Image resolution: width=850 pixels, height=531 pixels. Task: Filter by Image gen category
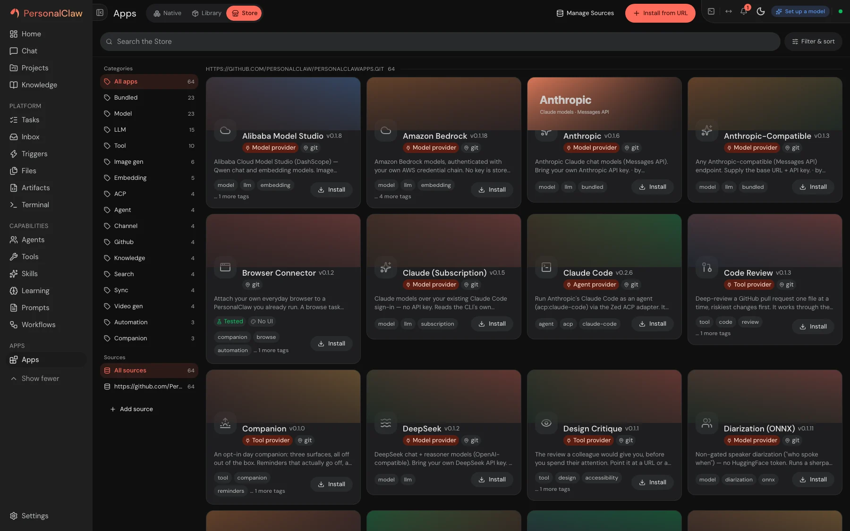[149, 162]
